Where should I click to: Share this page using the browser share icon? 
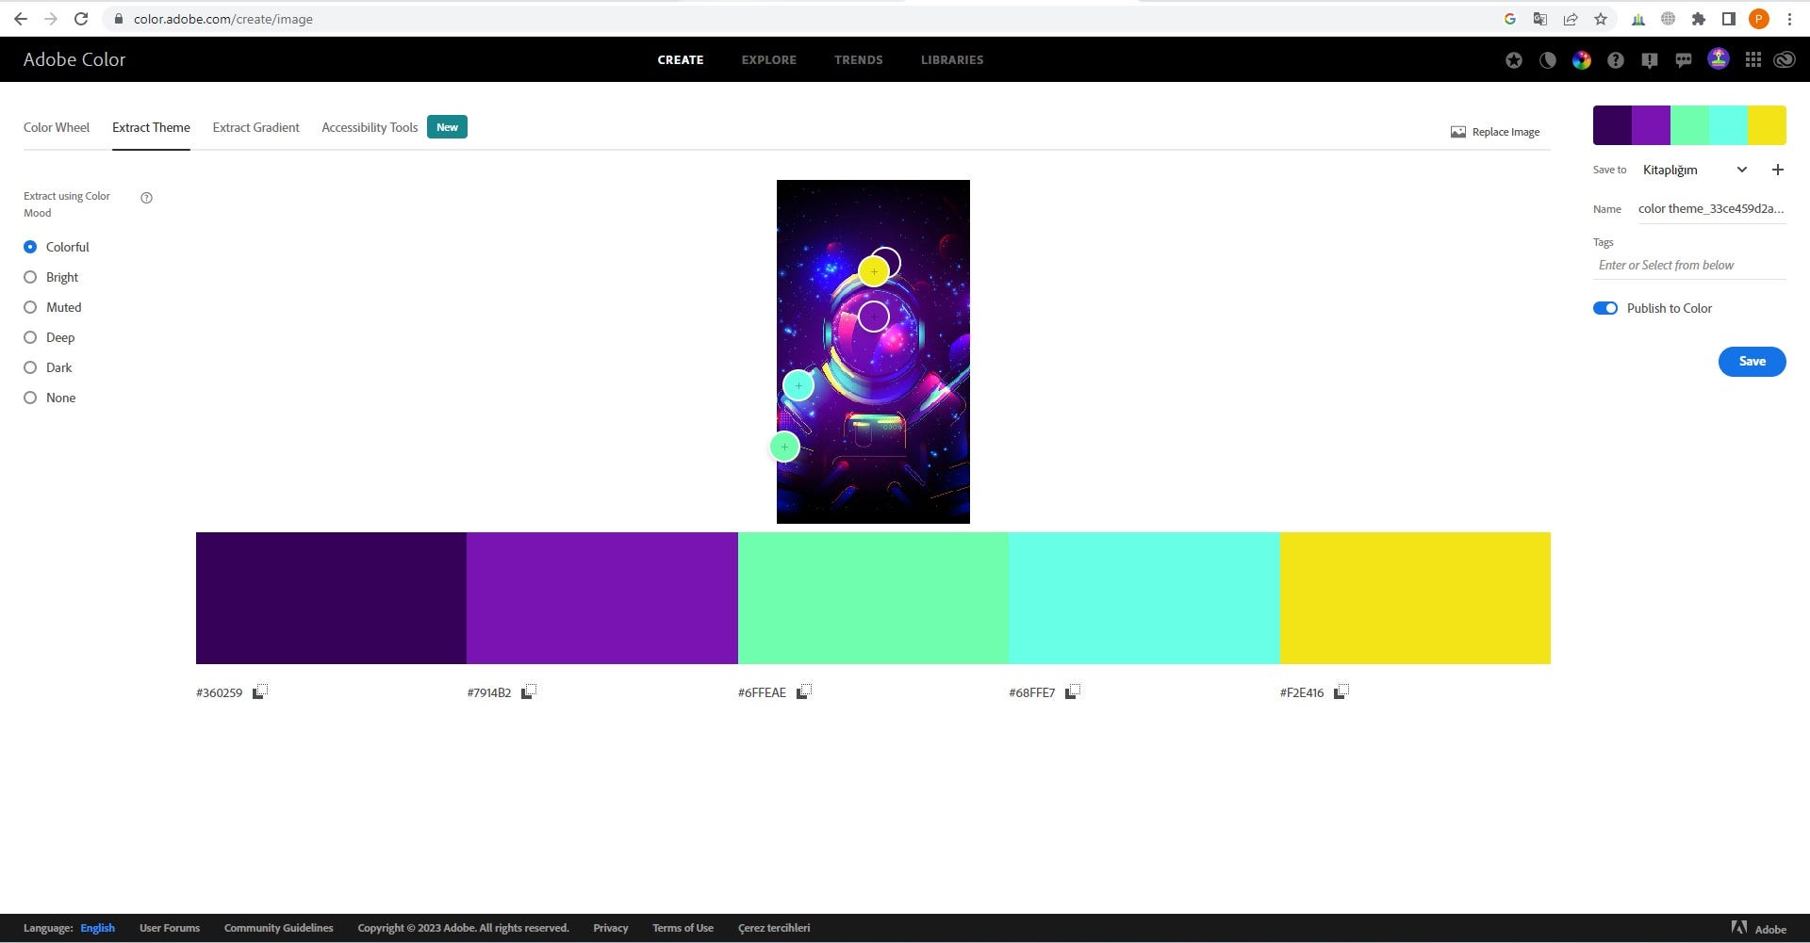(x=1571, y=19)
